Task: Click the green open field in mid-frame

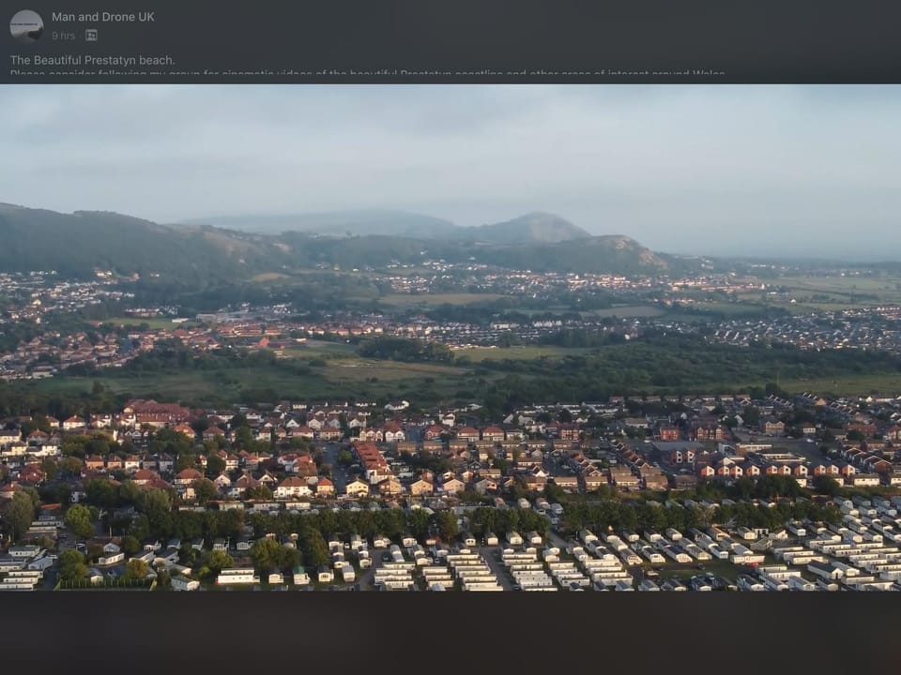Action: [x=394, y=368]
